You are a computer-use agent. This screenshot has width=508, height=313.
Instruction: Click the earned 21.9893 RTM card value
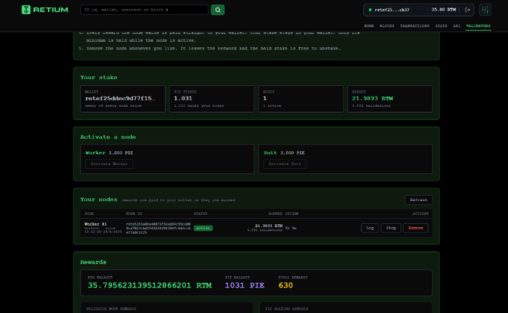[373, 99]
